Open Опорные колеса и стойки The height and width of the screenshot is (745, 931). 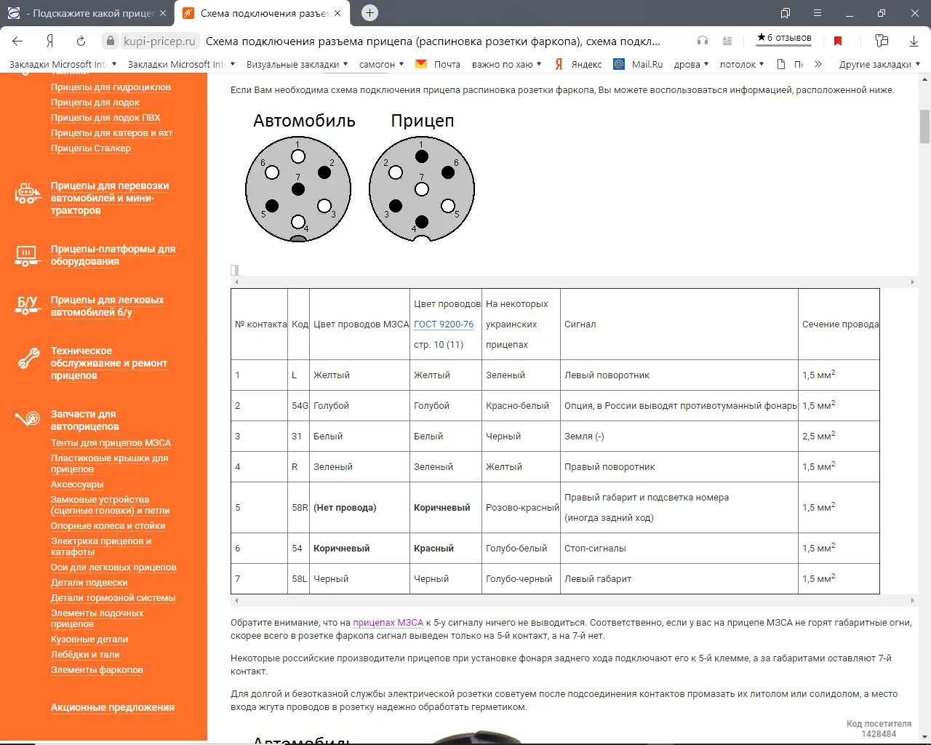click(x=108, y=526)
